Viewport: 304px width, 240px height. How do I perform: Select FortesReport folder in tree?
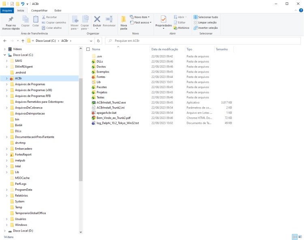[23, 155]
